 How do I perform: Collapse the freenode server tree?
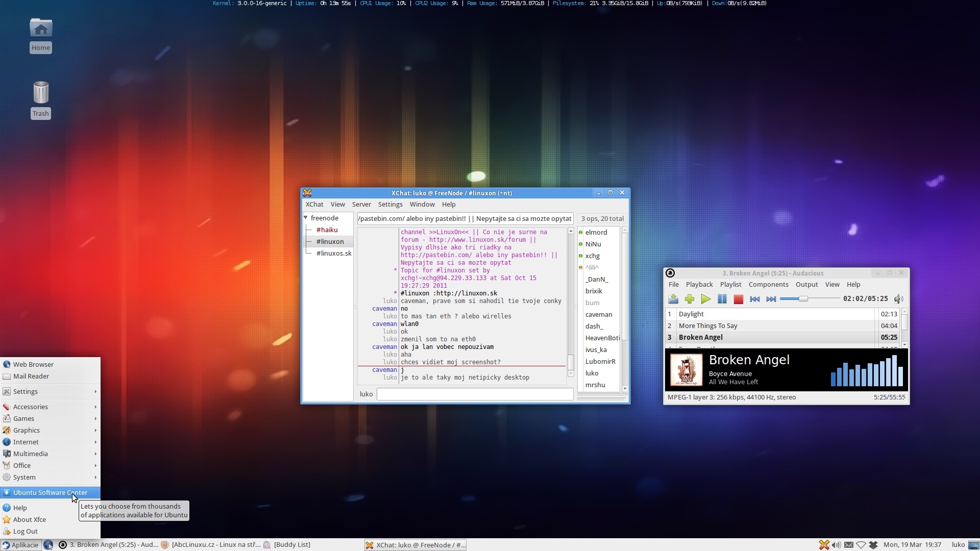click(306, 218)
